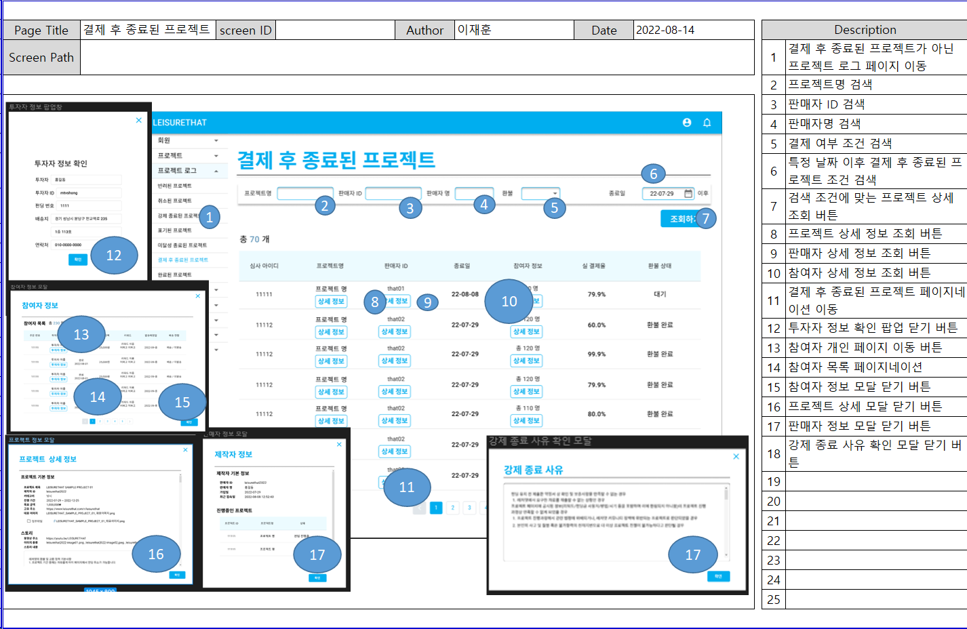
Task: Open seller 상세 정보 in the 99.9% row
Action: click(395, 361)
